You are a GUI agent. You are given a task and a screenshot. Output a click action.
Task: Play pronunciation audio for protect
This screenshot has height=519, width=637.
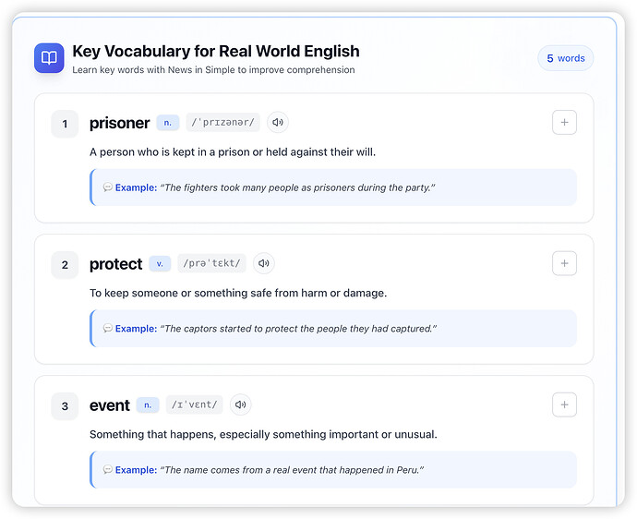[x=264, y=263]
